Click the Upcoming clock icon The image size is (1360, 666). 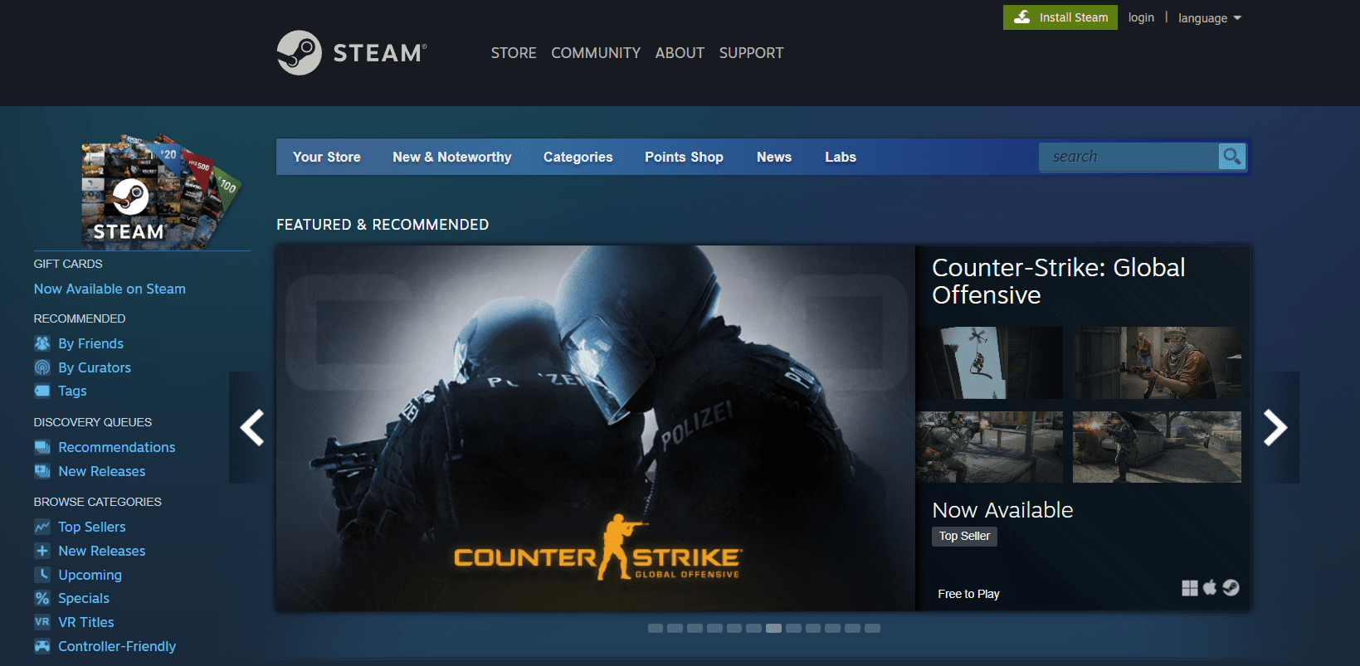click(x=42, y=574)
